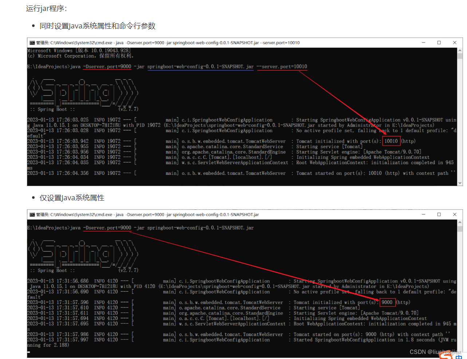
Task: Minimize the second cmd window below
Action: click(423, 214)
